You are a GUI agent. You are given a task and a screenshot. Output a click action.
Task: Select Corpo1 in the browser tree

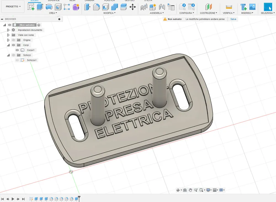pos(31,50)
